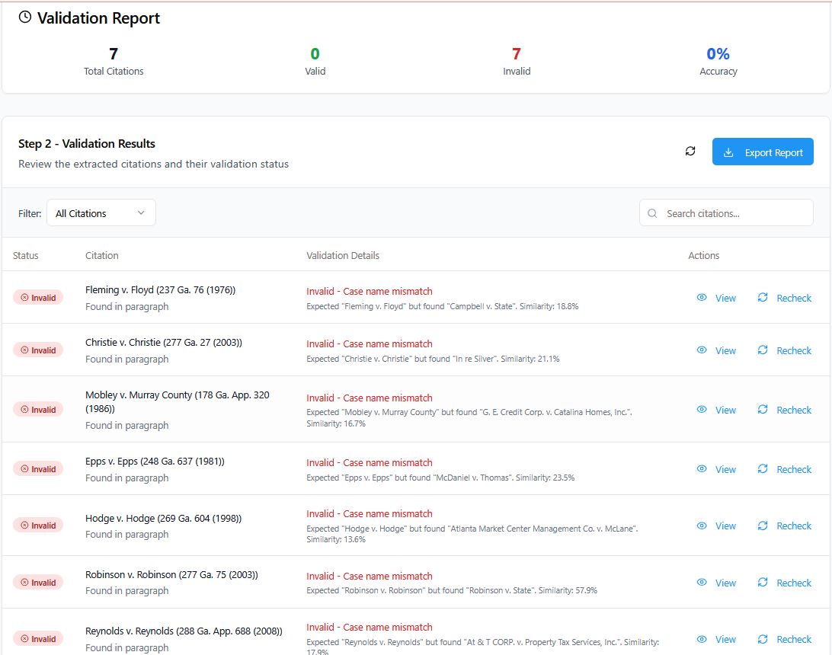832x655 pixels.
Task: Click the magnifier icon in search box
Action: click(x=652, y=213)
